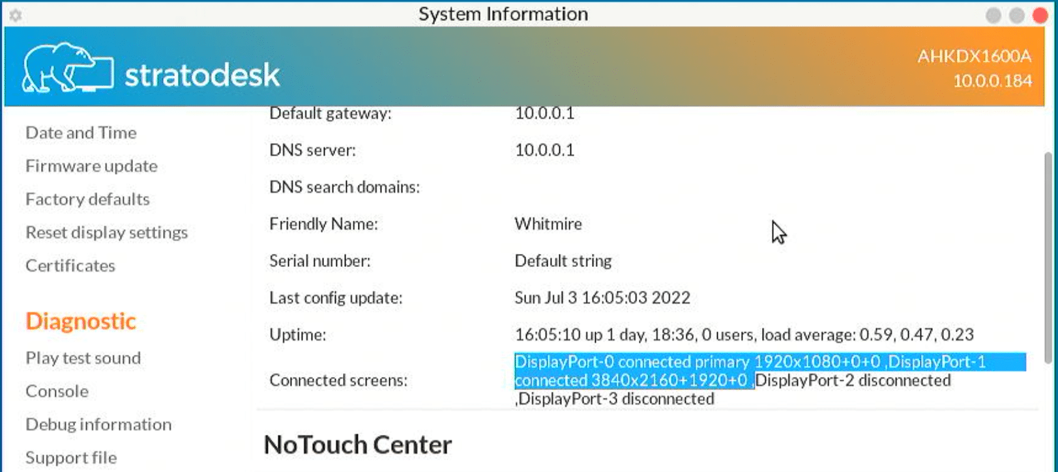Click the Uptime value text
This screenshot has height=472, width=1058.
point(744,335)
